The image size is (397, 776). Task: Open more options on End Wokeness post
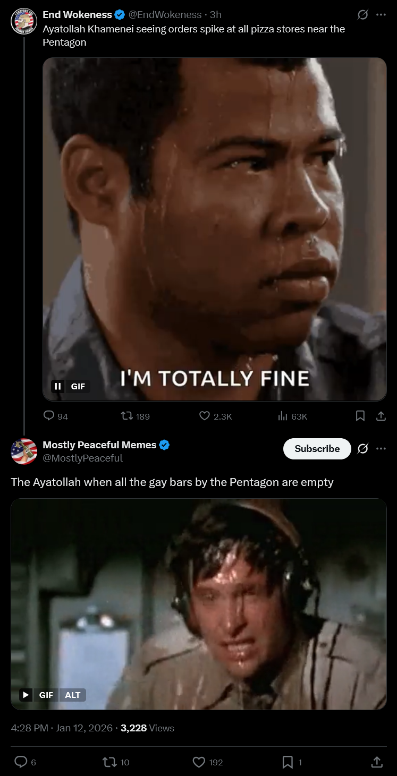click(x=381, y=15)
